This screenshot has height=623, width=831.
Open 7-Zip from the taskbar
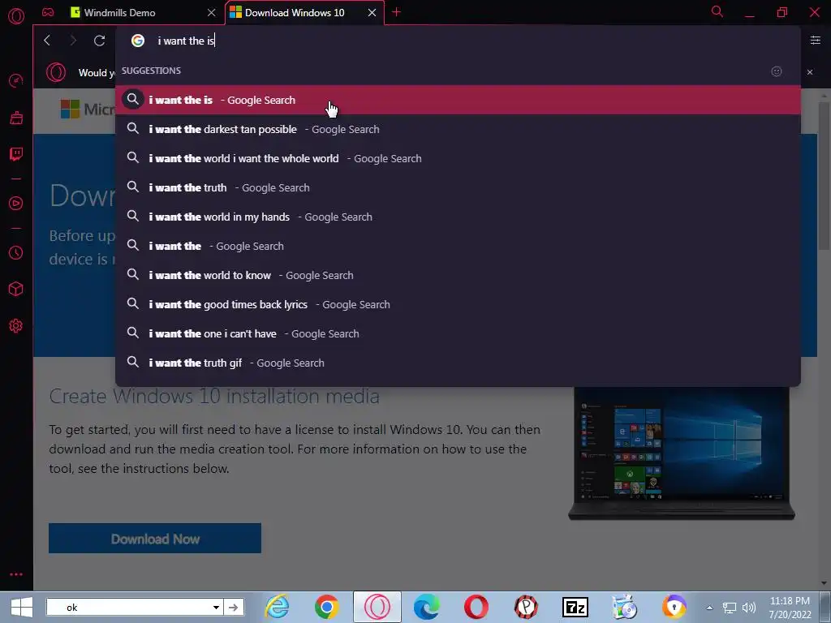[x=575, y=607]
